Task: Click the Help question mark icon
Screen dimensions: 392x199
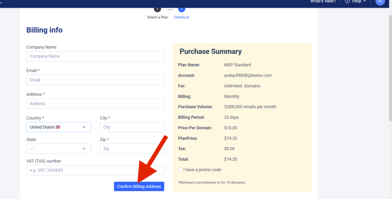Action: tap(347, 2)
